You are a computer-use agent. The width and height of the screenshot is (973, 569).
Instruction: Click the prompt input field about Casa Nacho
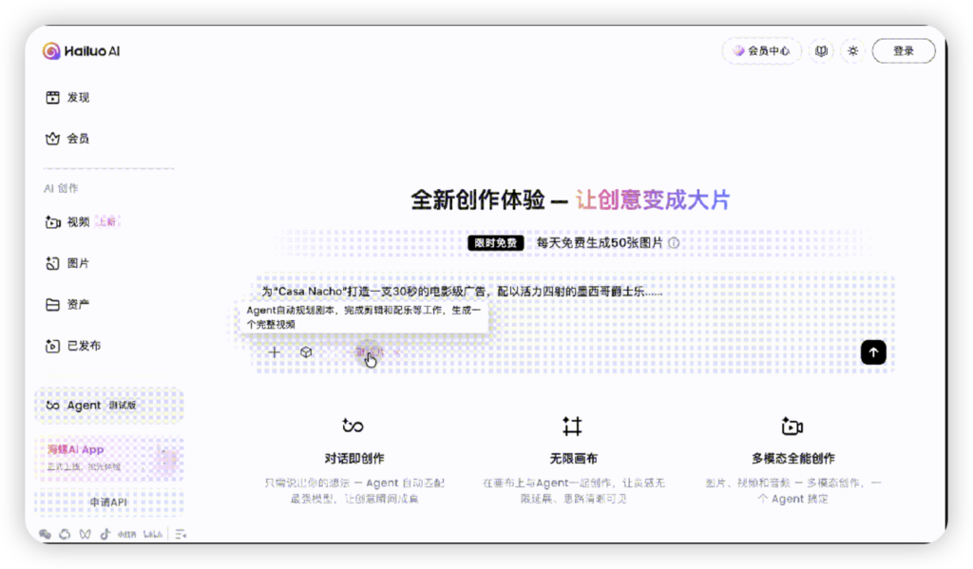(570, 292)
